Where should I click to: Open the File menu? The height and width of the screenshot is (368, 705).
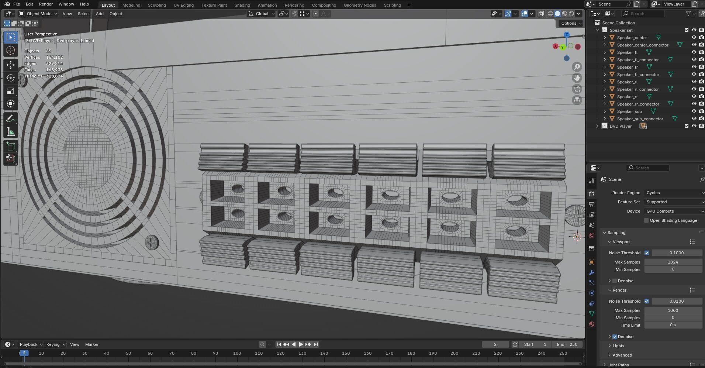[x=17, y=4]
